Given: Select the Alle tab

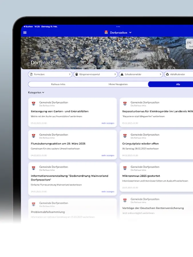Looking at the screenshot, I should point(171,84).
